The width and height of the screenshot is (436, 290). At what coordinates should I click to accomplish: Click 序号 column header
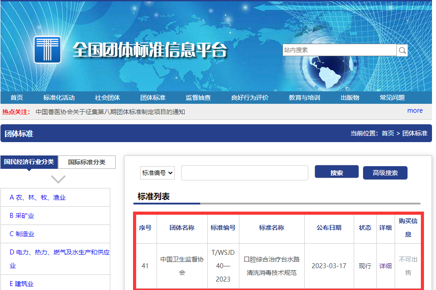[145, 228]
